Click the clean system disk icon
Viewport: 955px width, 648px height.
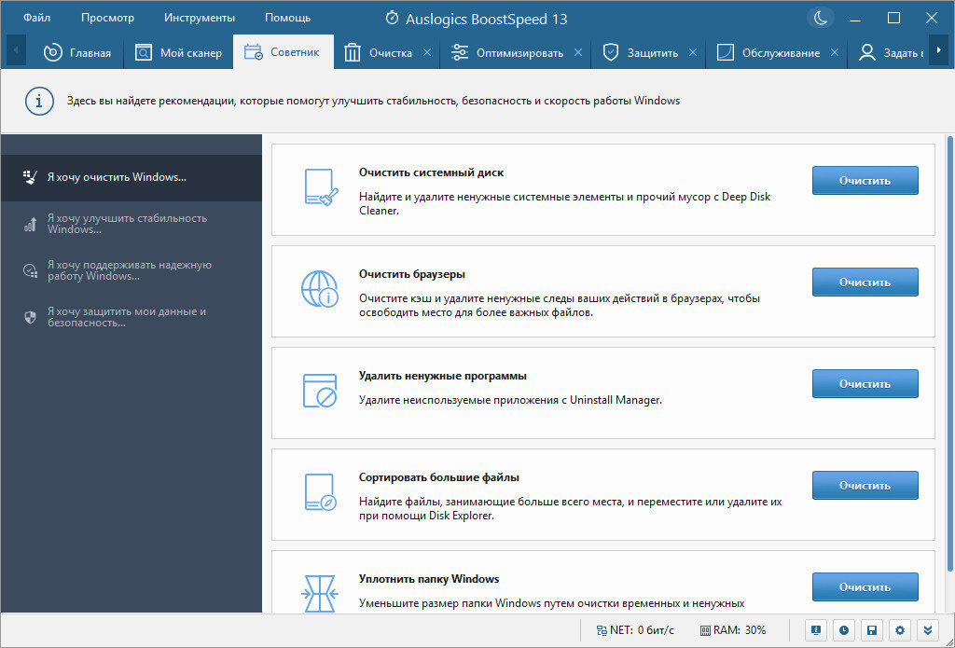[x=320, y=187]
